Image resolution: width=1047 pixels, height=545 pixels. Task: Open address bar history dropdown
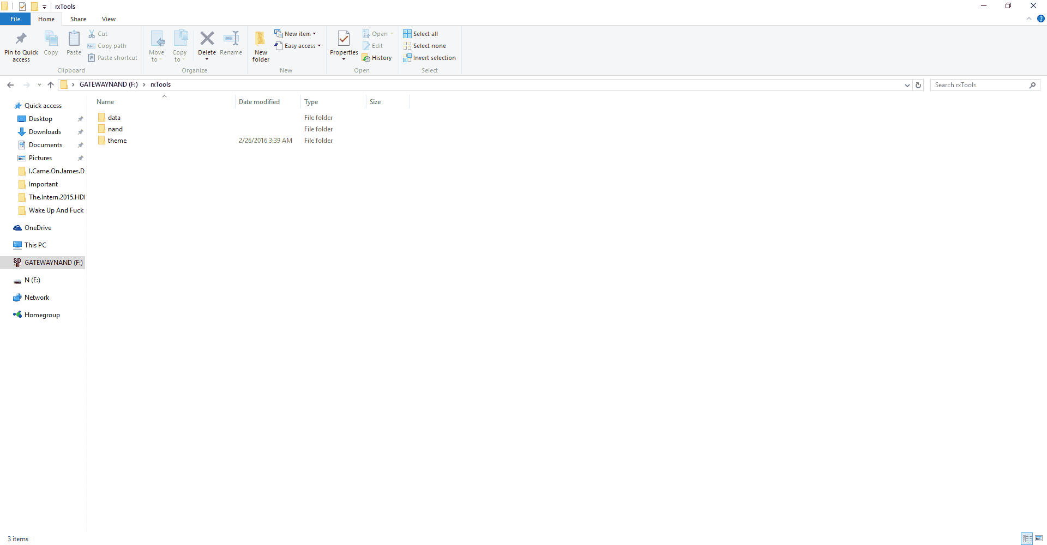(907, 85)
